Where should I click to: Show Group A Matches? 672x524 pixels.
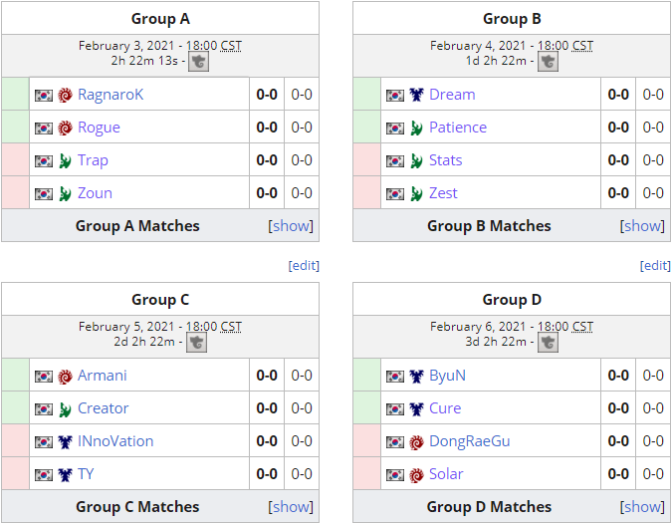291,226
